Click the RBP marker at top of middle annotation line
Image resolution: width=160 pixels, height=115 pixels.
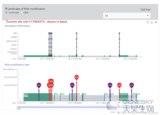point(76,33)
